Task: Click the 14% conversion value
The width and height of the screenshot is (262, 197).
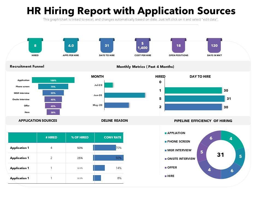Action: pyautogui.click(x=119, y=168)
